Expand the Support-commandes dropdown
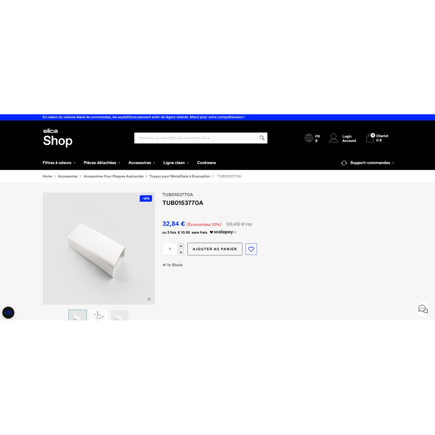Screen dimensions: 435x435 [x=368, y=163]
